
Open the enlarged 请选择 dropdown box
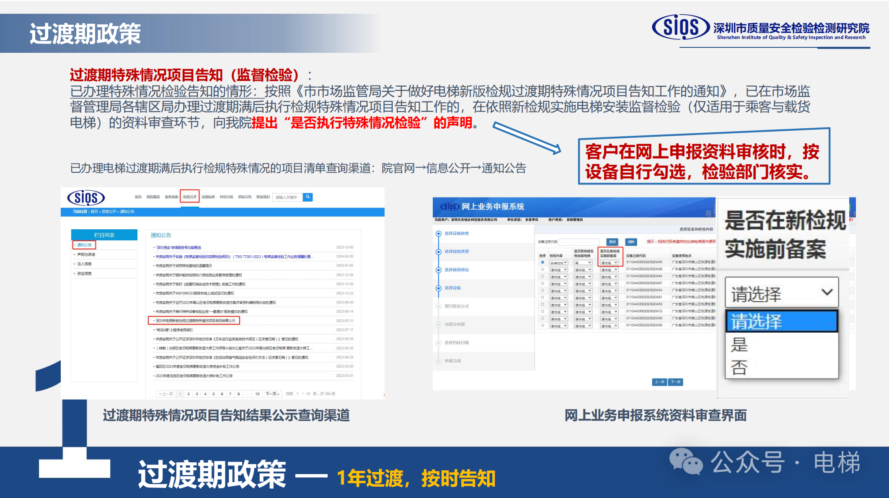click(781, 293)
